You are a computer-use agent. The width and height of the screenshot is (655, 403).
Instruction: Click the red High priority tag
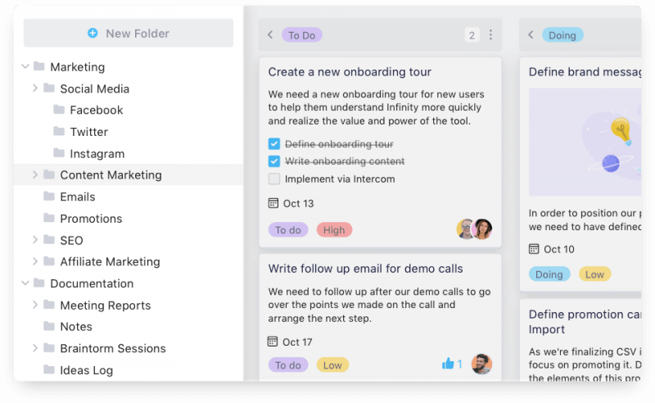point(334,230)
